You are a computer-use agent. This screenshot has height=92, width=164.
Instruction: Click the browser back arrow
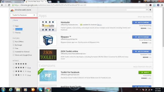(2, 5)
